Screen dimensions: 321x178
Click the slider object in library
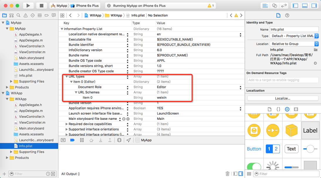[310, 149]
